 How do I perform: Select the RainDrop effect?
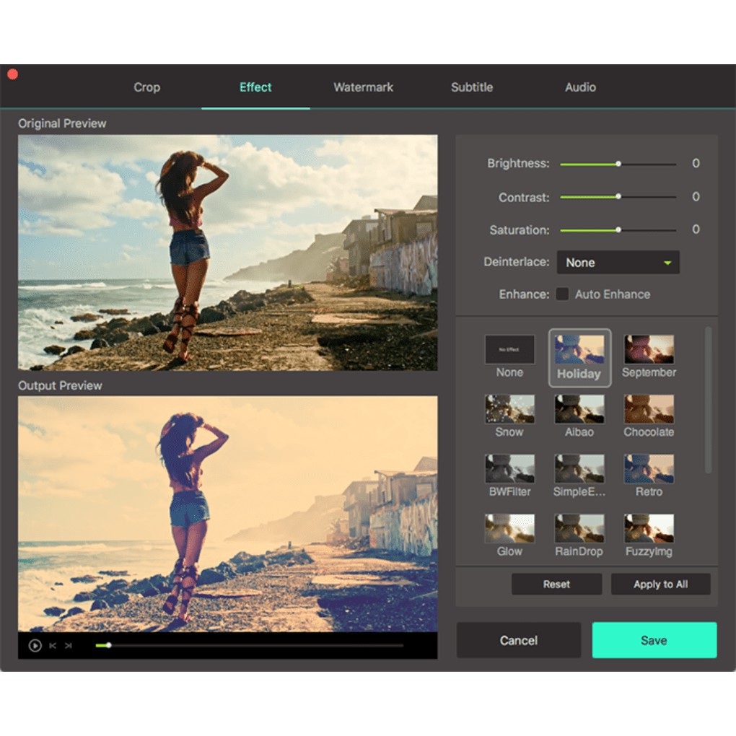(x=579, y=528)
